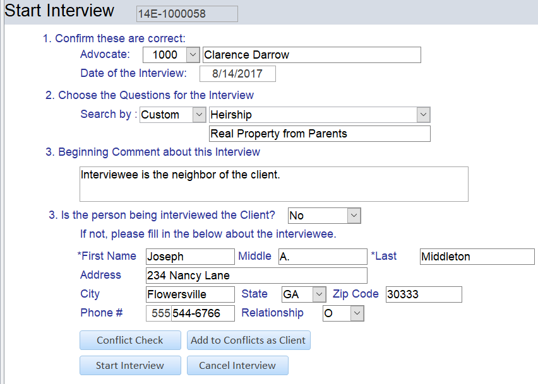Click the Conflict Check button

coord(130,340)
